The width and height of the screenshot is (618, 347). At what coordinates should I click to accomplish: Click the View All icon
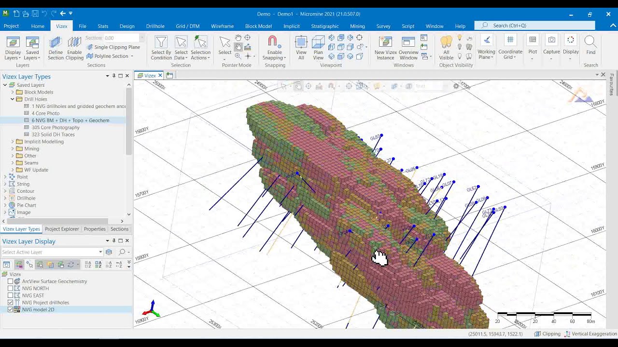point(301,48)
